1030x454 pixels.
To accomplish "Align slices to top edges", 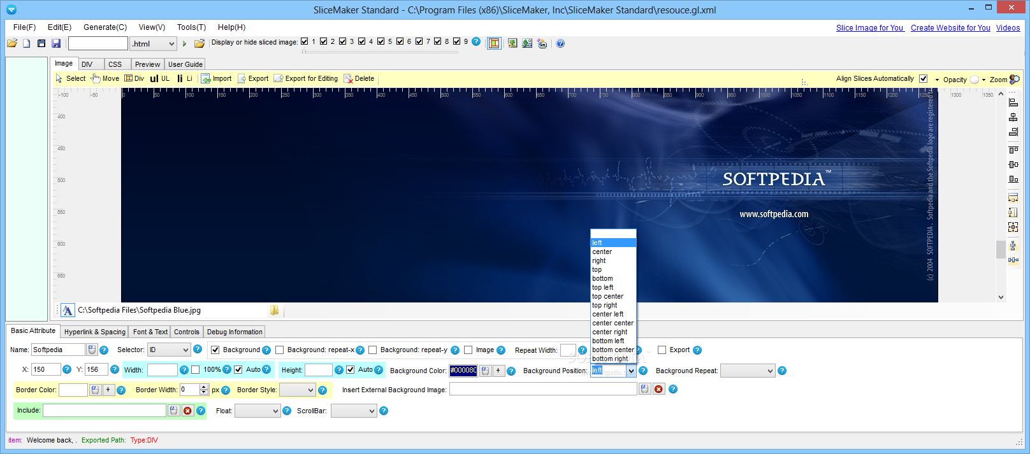I will click(1013, 150).
